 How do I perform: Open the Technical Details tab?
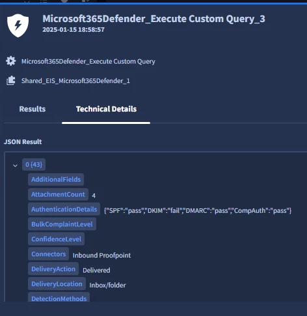106,109
